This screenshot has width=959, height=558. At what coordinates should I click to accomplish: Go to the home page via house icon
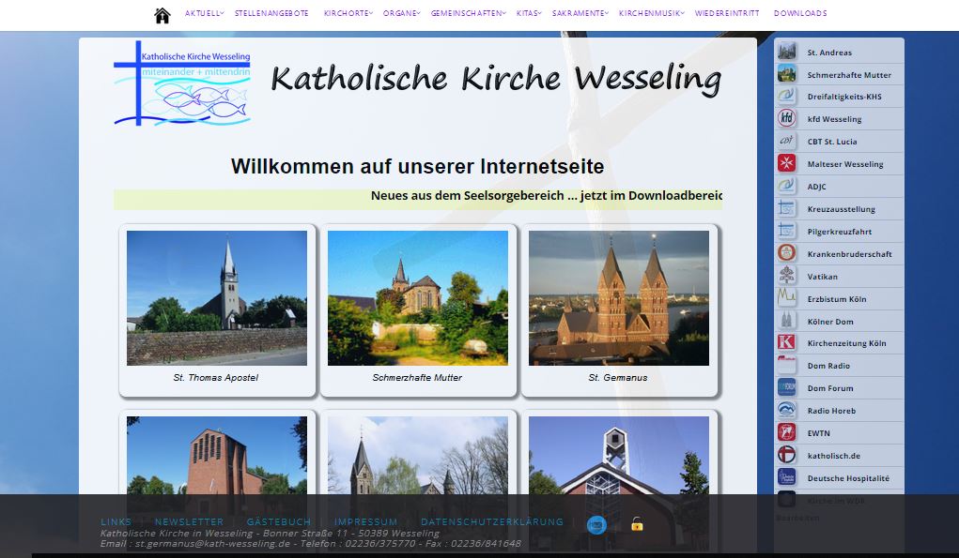(x=162, y=15)
